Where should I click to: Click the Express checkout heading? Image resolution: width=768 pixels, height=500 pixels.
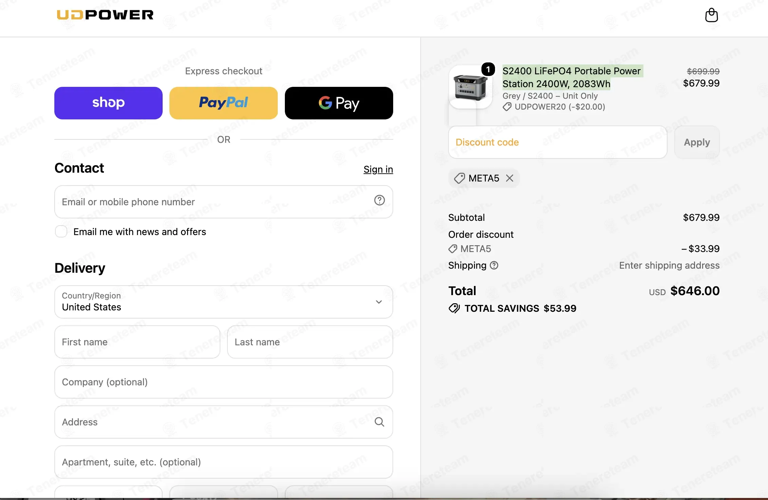(x=223, y=71)
